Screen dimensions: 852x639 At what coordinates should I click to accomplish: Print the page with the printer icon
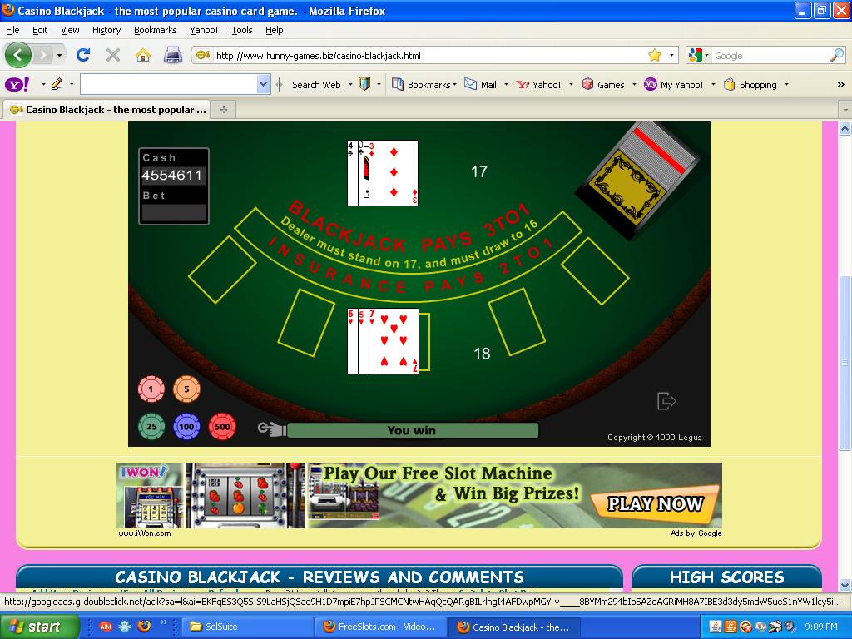[173, 55]
